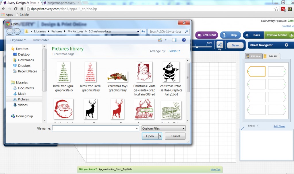Go to the Chrome home page

(22, 9)
